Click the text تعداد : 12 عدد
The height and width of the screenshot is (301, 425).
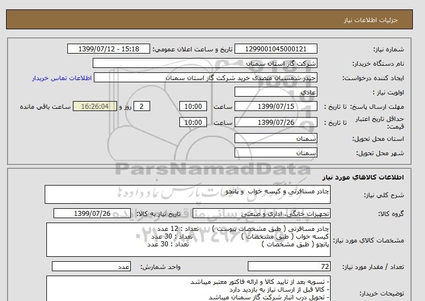[178, 229]
